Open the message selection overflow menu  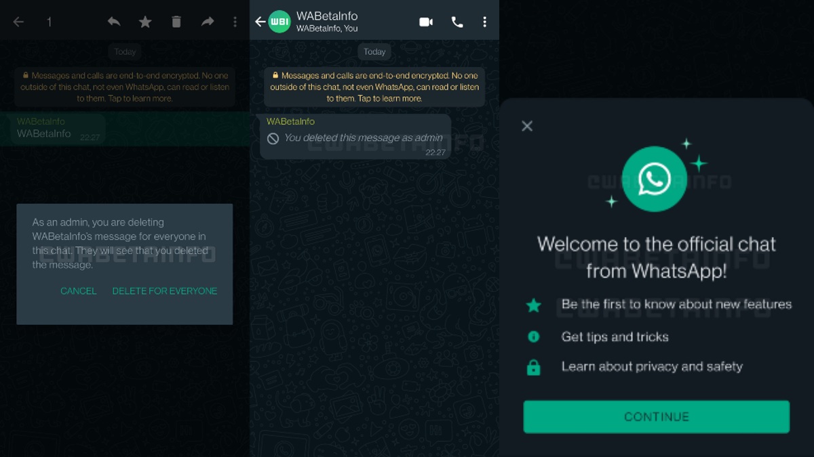click(235, 21)
